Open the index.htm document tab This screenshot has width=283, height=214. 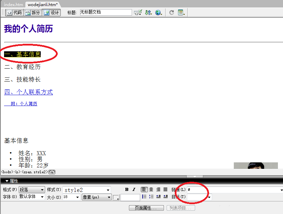coord(13,4)
